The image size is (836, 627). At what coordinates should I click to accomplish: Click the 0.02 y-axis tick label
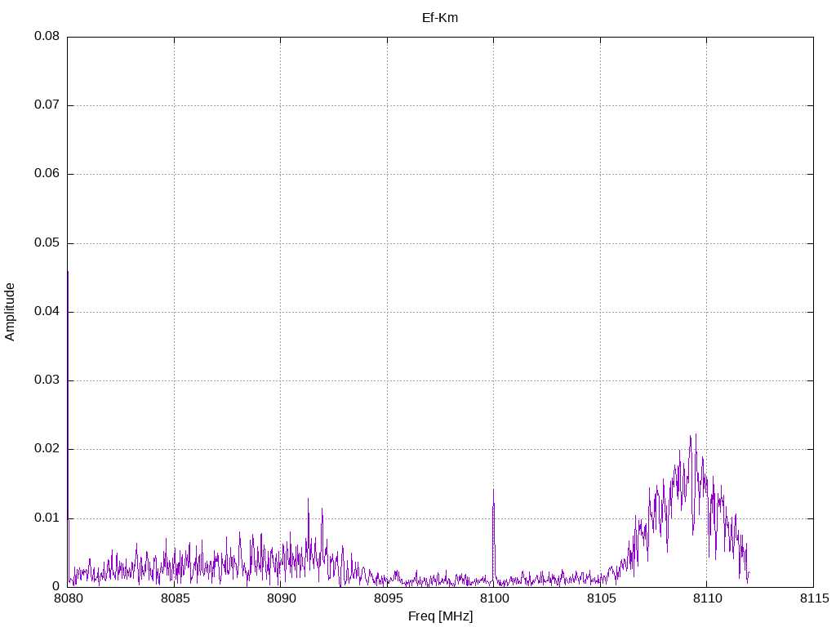[x=47, y=449]
